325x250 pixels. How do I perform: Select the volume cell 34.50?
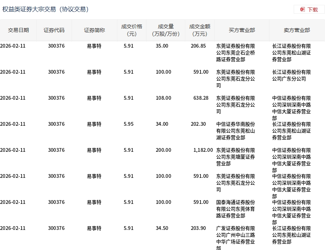(162, 228)
